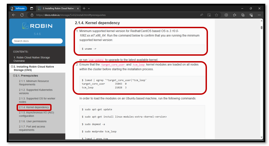Add page to favorites star
Image resolution: width=269 pixels, height=146 pixels.
tap(216, 15)
